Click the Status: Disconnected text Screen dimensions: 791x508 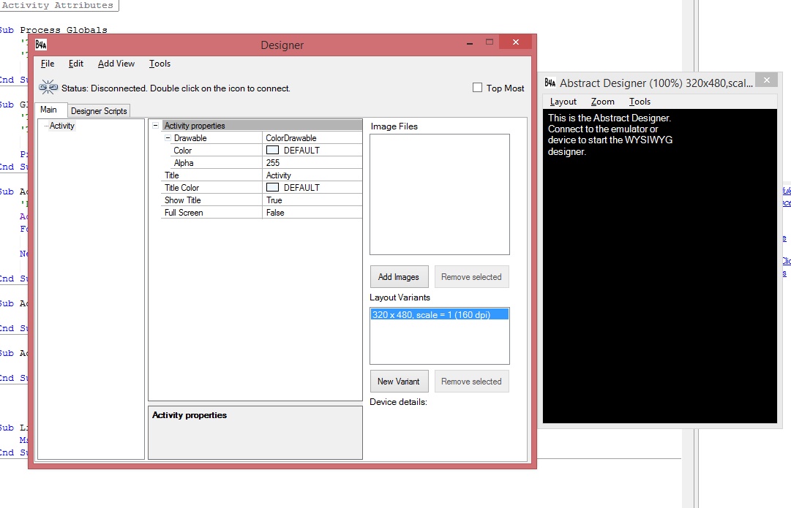[x=176, y=88]
